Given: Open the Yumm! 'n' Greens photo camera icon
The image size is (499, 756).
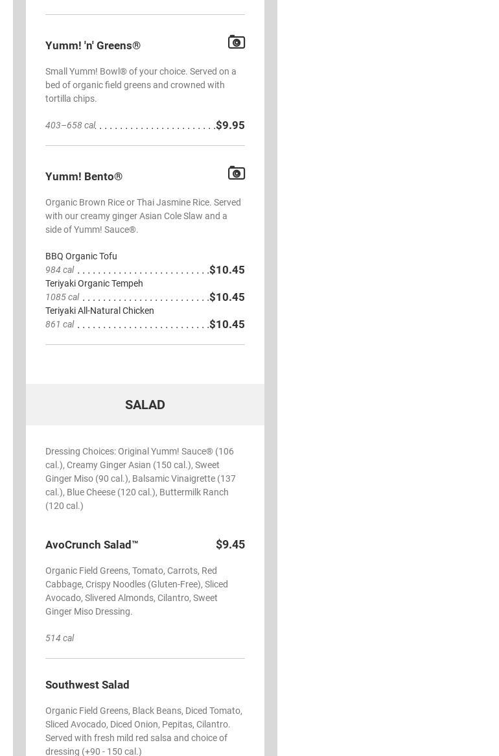Looking at the screenshot, I should [x=237, y=42].
